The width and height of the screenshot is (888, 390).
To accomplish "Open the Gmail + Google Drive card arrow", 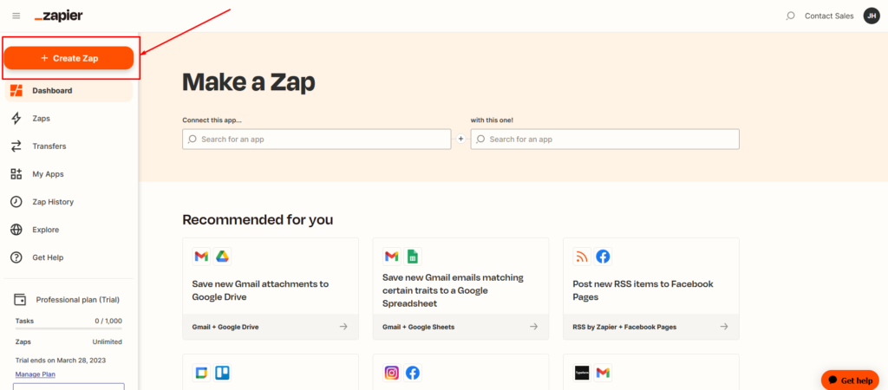I will [343, 327].
